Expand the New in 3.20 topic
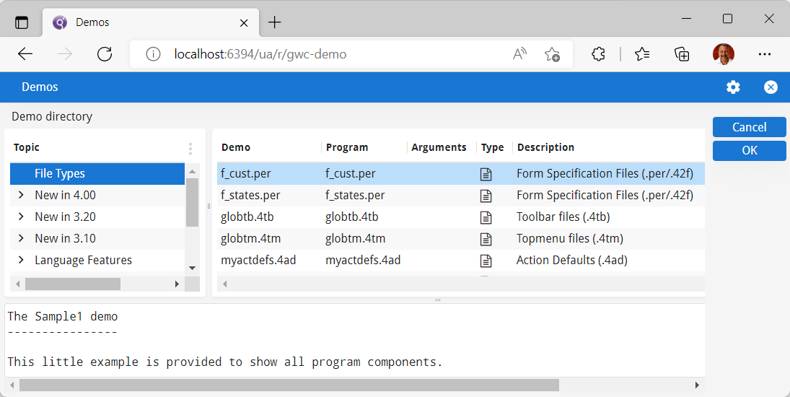This screenshot has width=790, height=397. (21, 217)
